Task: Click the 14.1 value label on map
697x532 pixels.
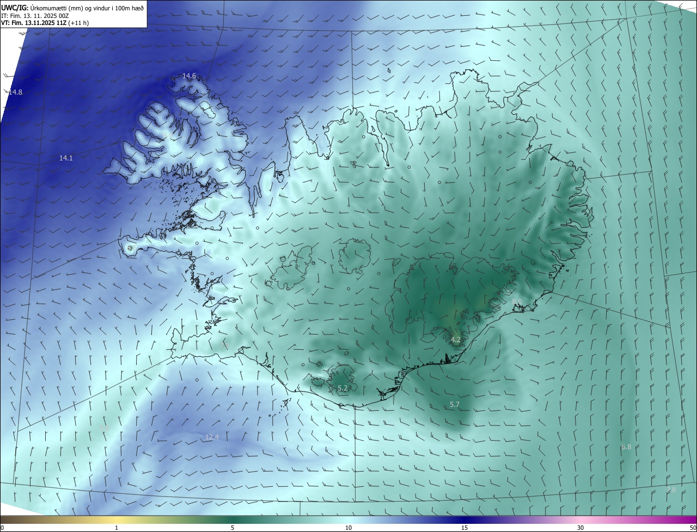Action: point(66,158)
